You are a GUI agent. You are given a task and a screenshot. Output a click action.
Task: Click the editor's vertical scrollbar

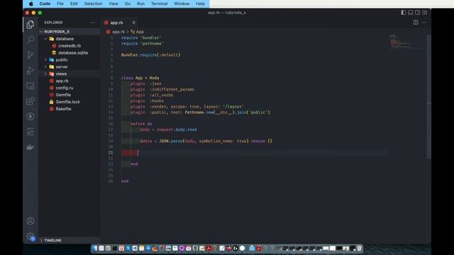coord(428,97)
